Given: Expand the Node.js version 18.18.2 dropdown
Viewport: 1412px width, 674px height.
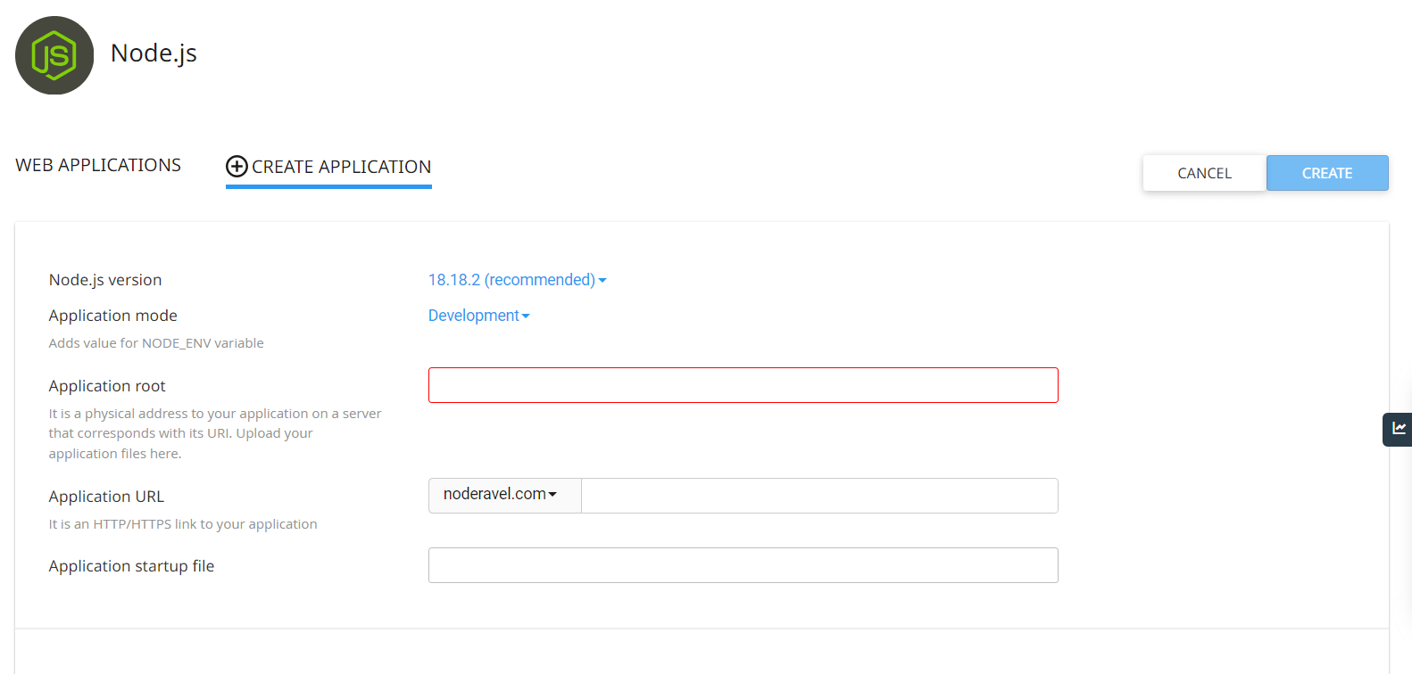Looking at the screenshot, I should (x=517, y=280).
